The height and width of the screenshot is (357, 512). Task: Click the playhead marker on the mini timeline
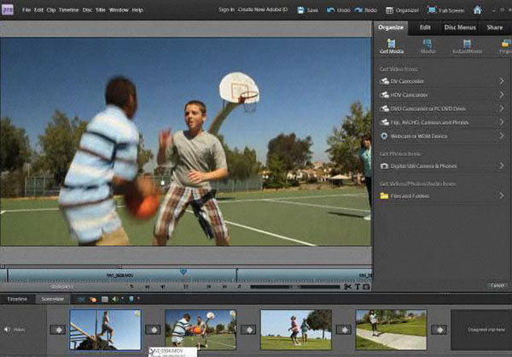point(183,272)
